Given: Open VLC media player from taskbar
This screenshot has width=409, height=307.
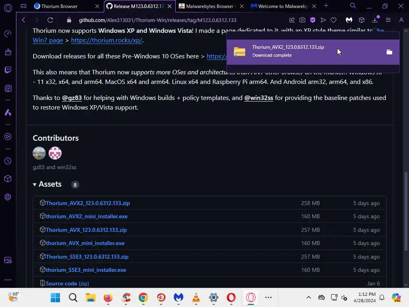Looking at the screenshot, I should pos(196,297).
